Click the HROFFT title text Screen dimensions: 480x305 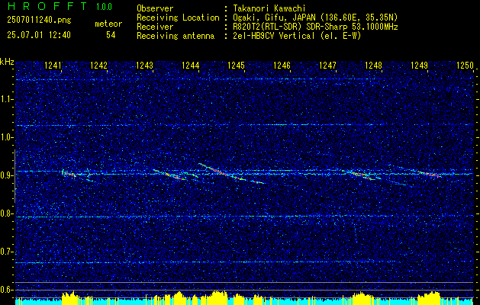coord(47,6)
